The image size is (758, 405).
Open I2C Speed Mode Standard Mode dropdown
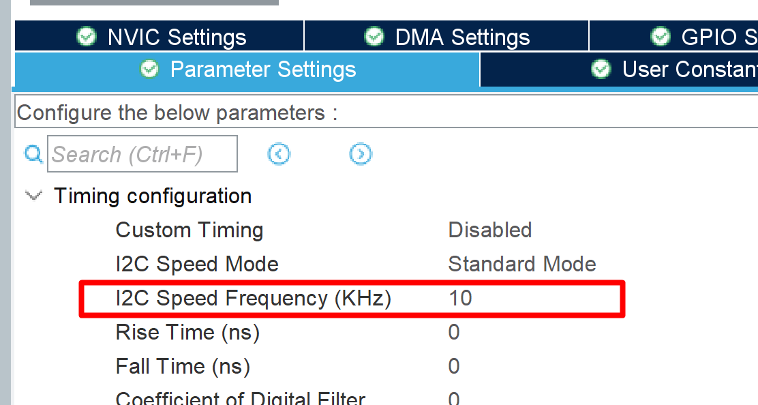tap(521, 264)
